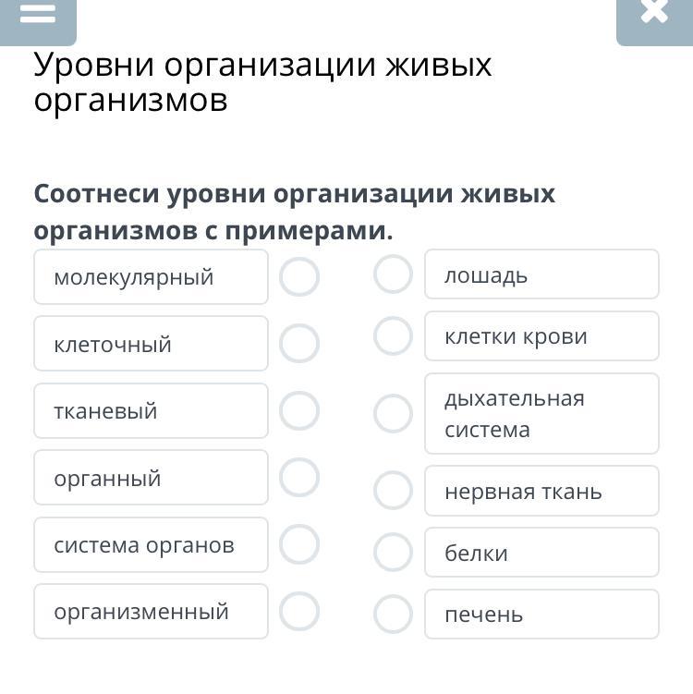
Task: Select the radio circle next to органный
Action: click(x=299, y=478)
